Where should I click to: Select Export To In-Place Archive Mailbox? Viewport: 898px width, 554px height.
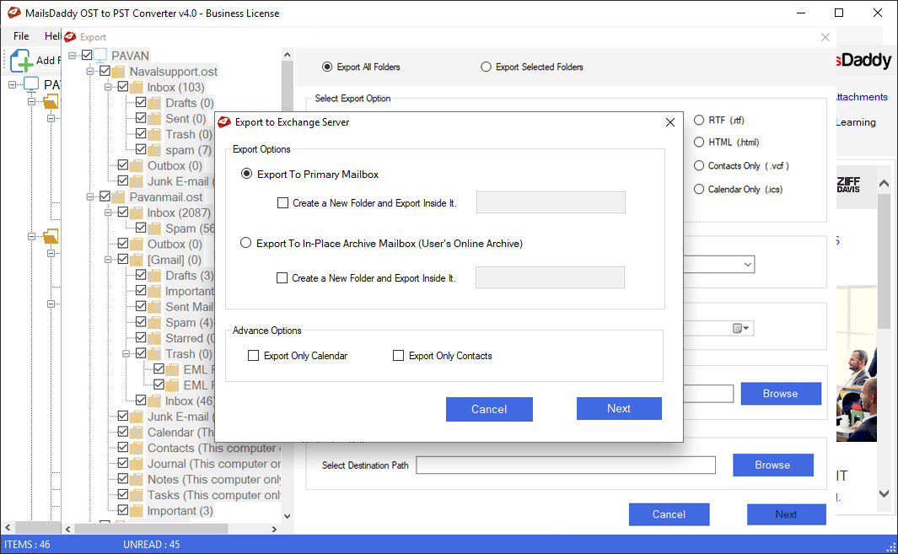coord(245,243)
